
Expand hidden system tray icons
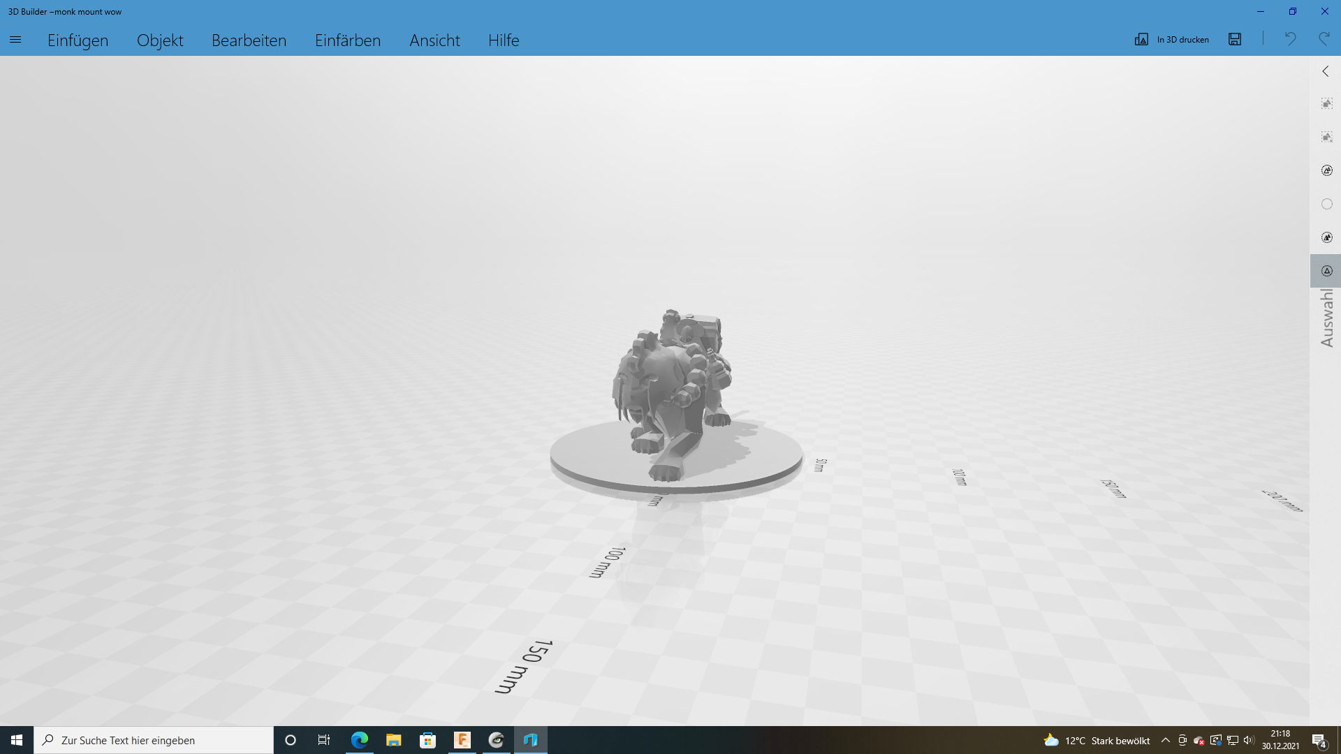click(1165, 740)
